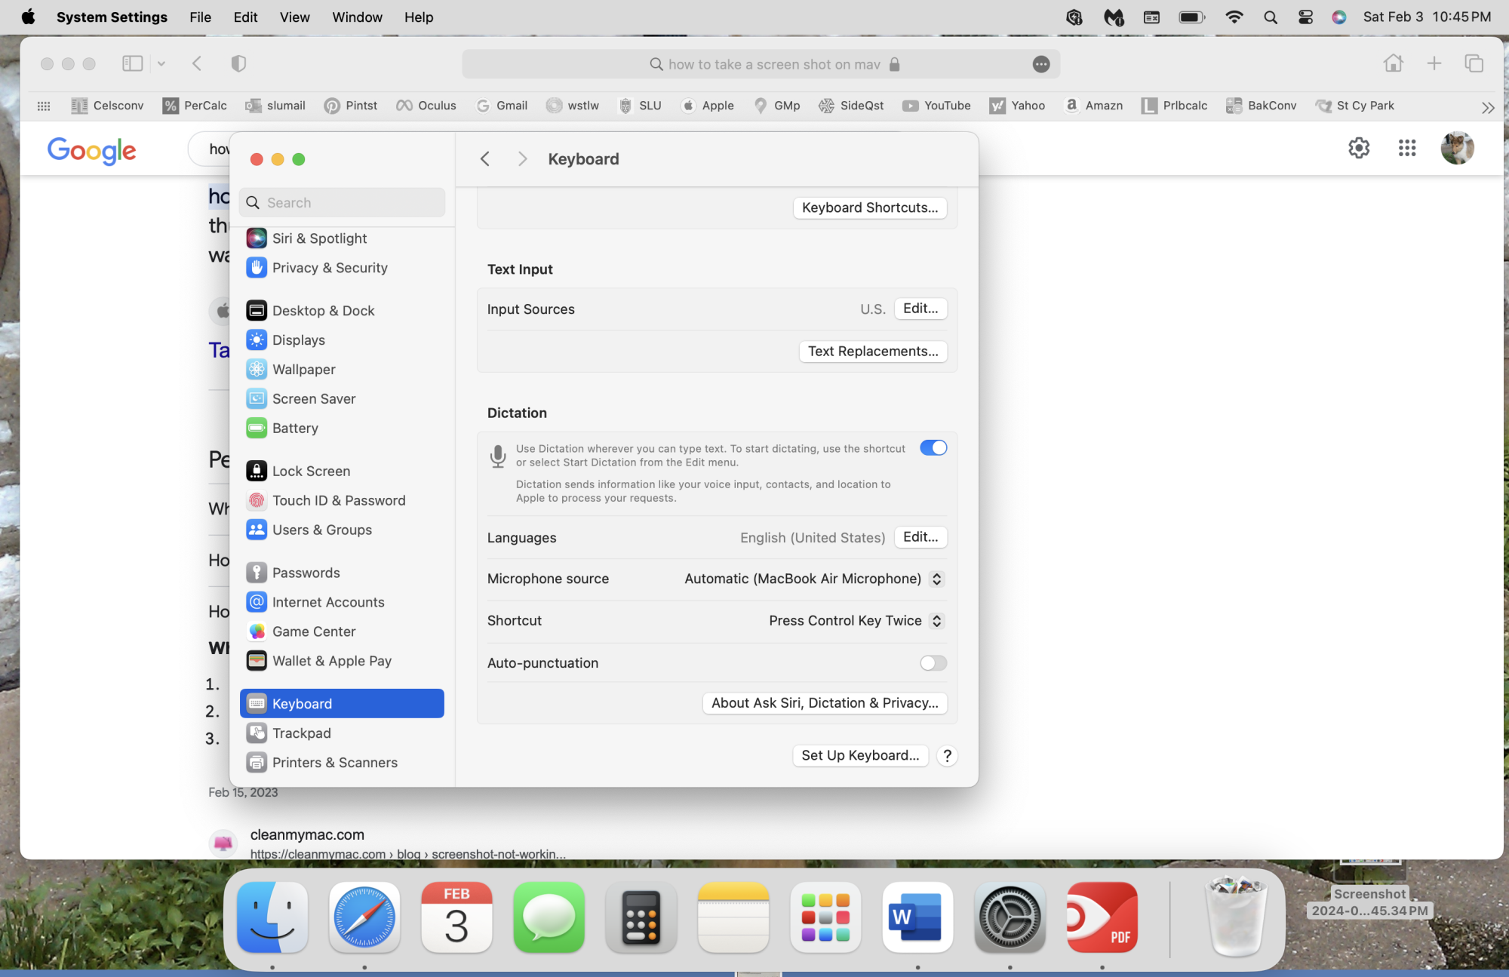Expand the Safari sidebar options chevron

(161, 64)
